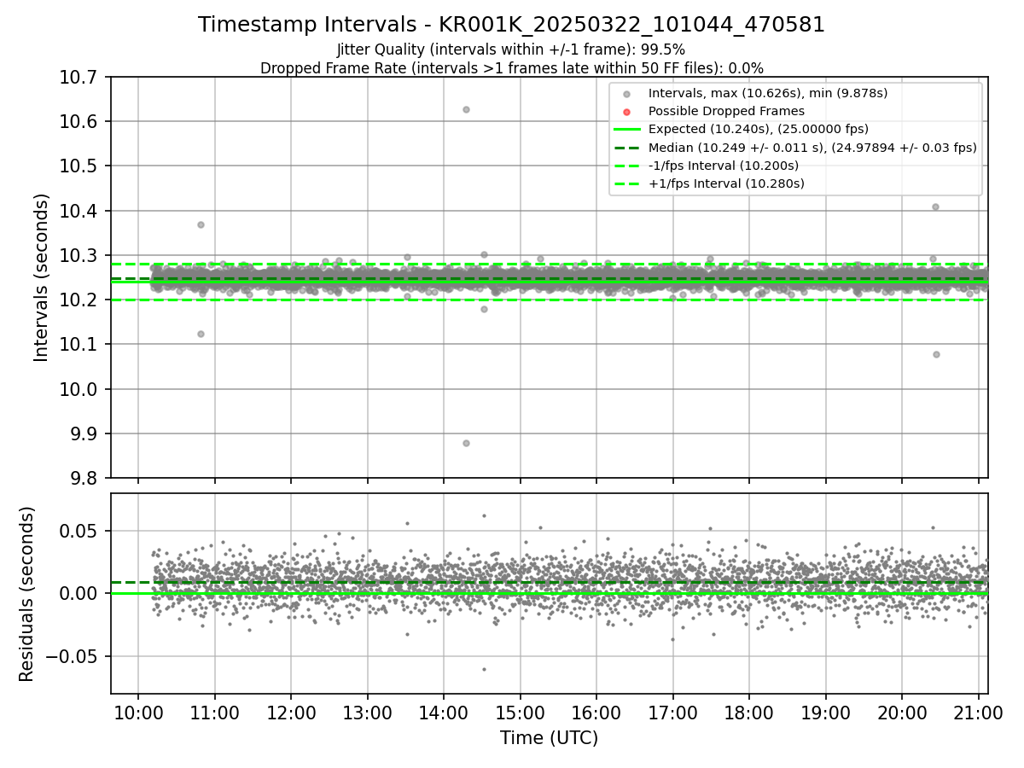
Task: Click the '20:00' time tick label
Action: 902,713
